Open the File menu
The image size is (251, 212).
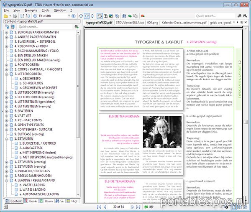6,10
